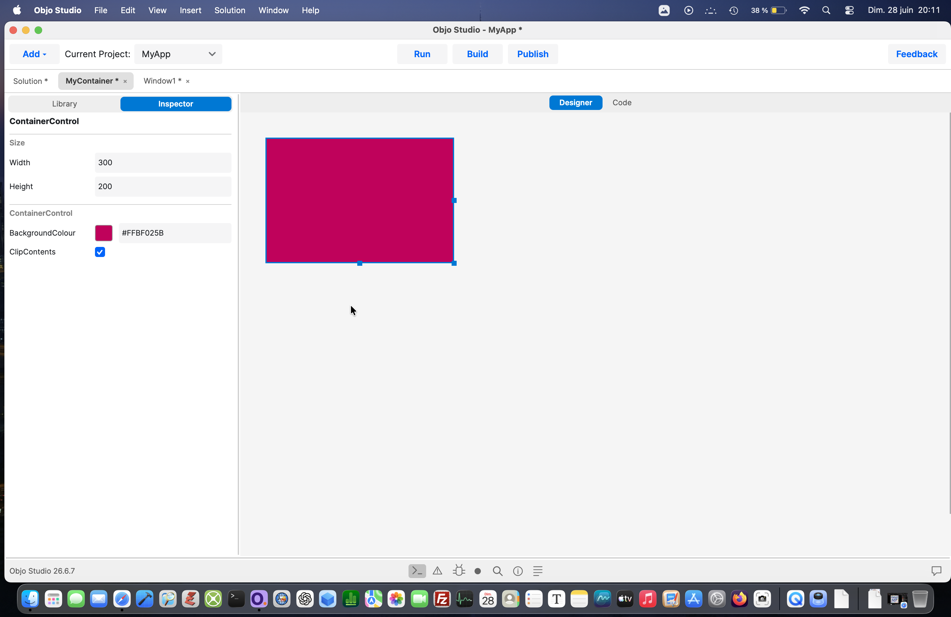
Task: Select the Inspector panel tab
Action: coord(176,104)
